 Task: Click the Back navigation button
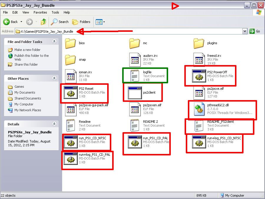(11, 22)
